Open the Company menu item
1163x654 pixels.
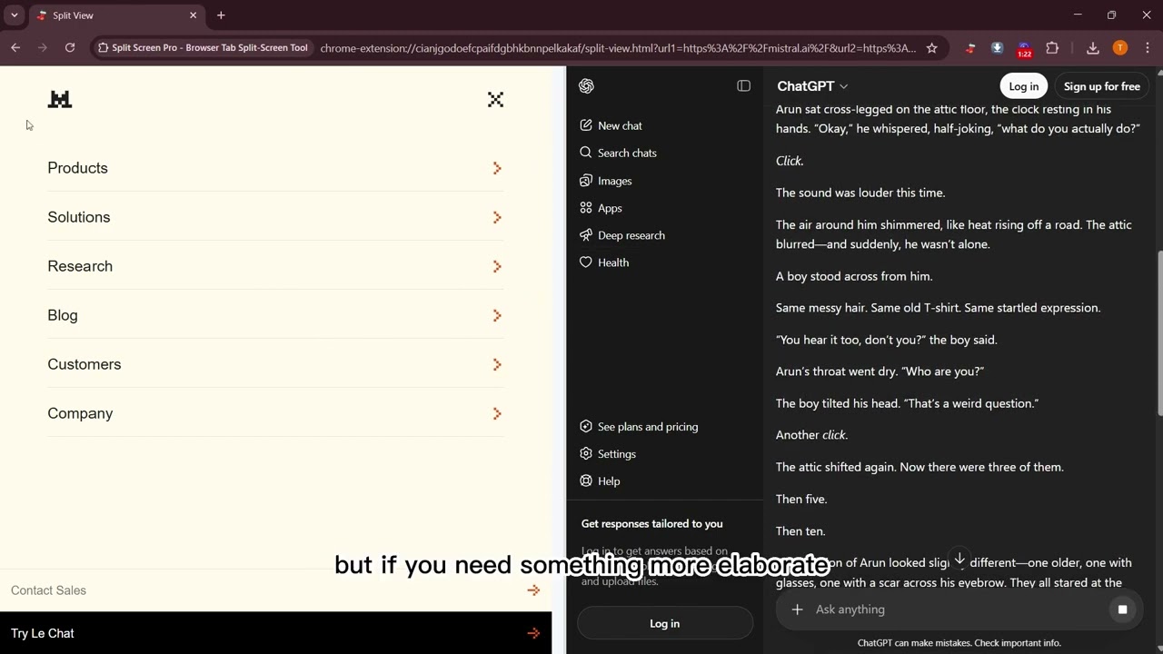(275, 413)
